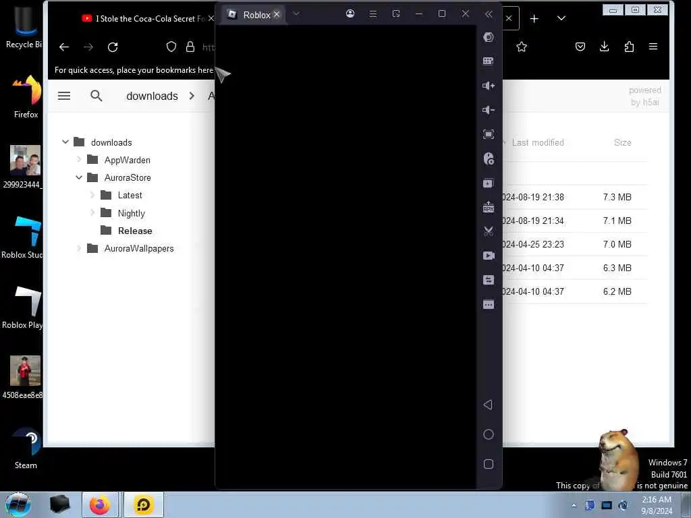
Task: Expand the Latest folder arrow
Action: tap(92, 195)
